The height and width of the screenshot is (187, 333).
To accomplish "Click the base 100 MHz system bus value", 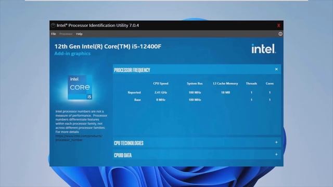I will click(195, 100).
